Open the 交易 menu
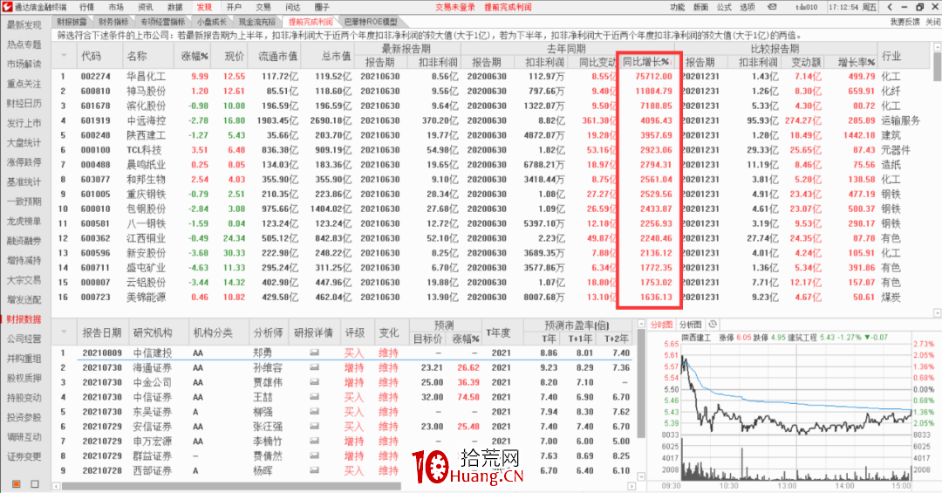The height and width of the screenshot is (493, 942). click(263, 7)
